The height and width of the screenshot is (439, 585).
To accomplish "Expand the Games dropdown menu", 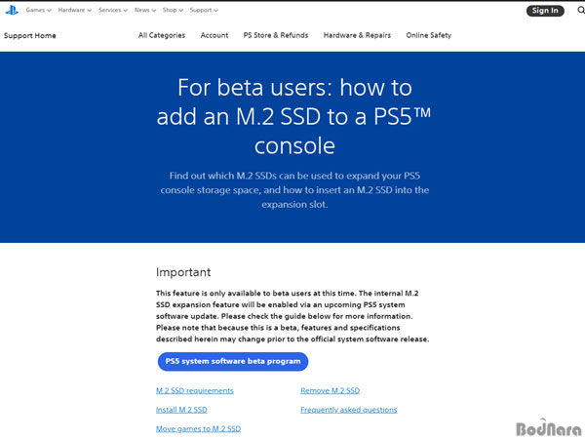I will 38,10.
